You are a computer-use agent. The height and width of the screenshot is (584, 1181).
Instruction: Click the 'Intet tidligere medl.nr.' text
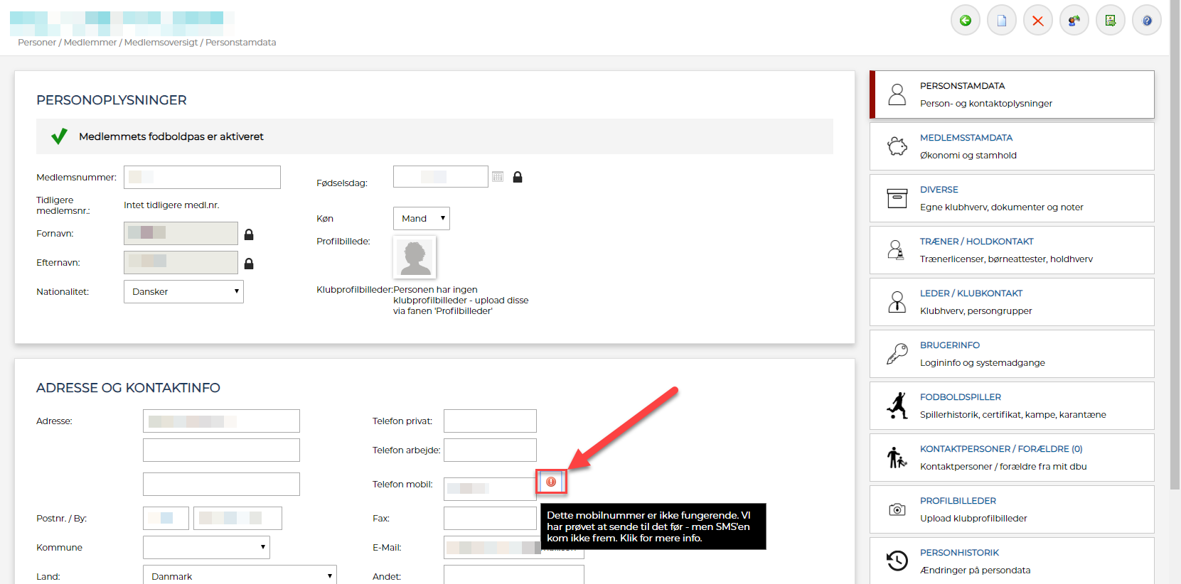pyautogui.click(x=171, y=205)
